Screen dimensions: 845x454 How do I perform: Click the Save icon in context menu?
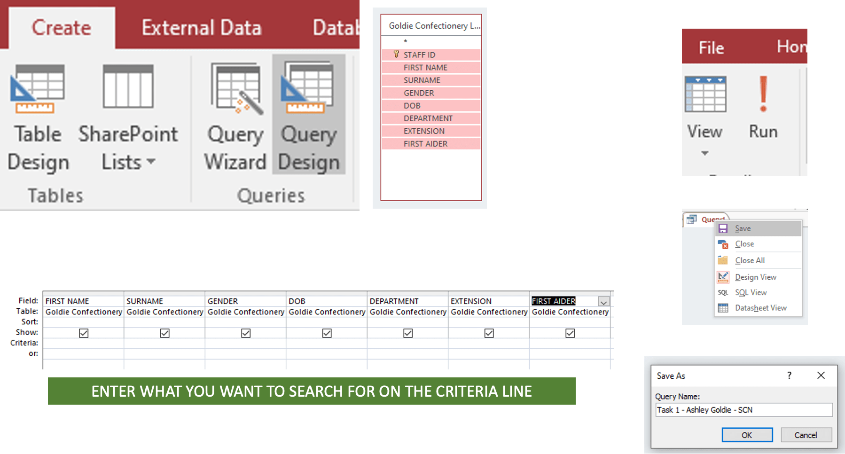coord(723,229)
